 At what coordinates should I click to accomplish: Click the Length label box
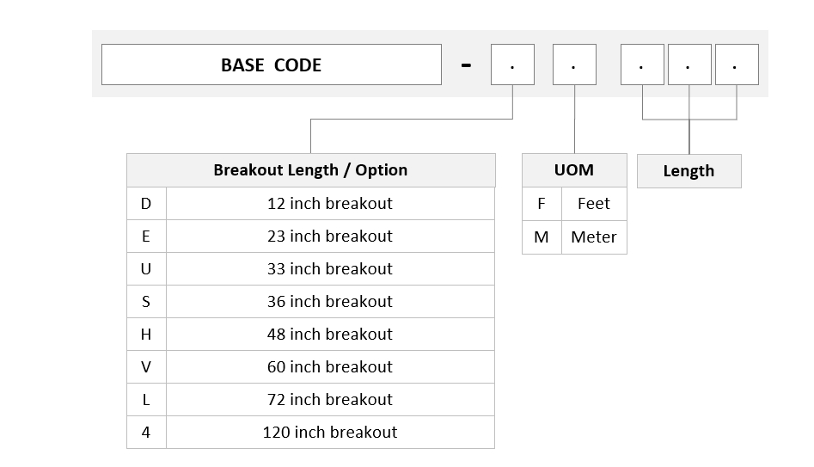[689, 171]
